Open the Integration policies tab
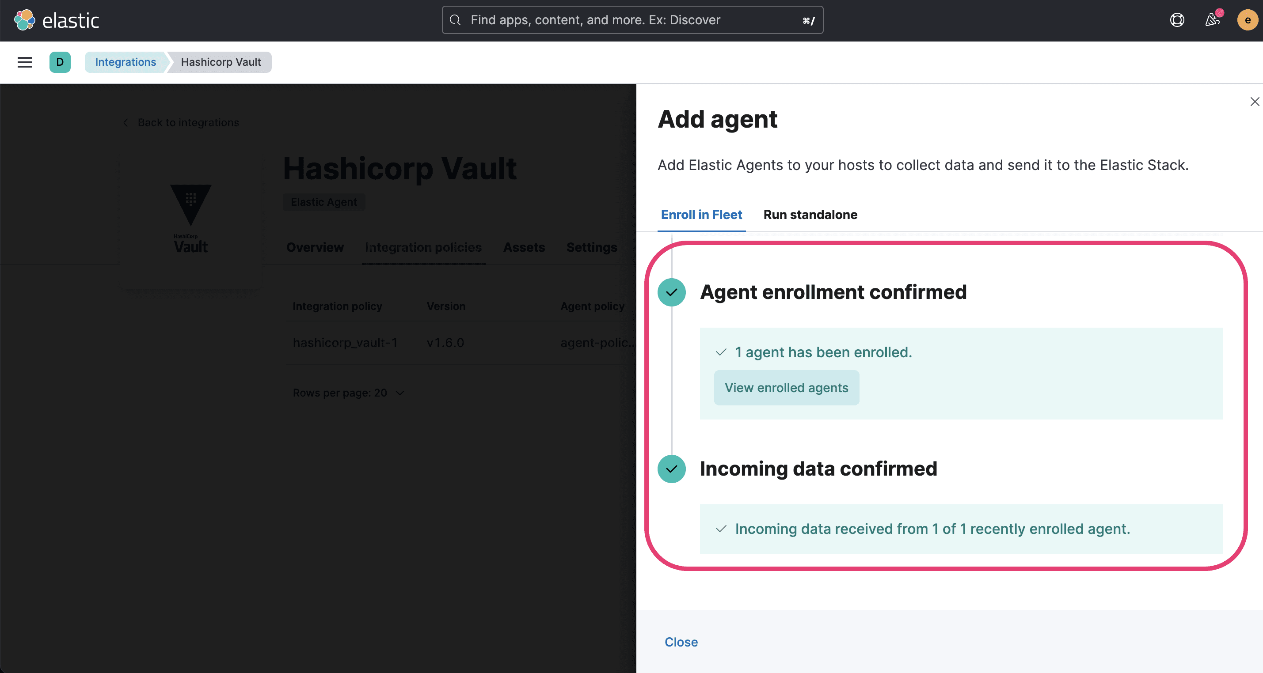 (423, 246)
